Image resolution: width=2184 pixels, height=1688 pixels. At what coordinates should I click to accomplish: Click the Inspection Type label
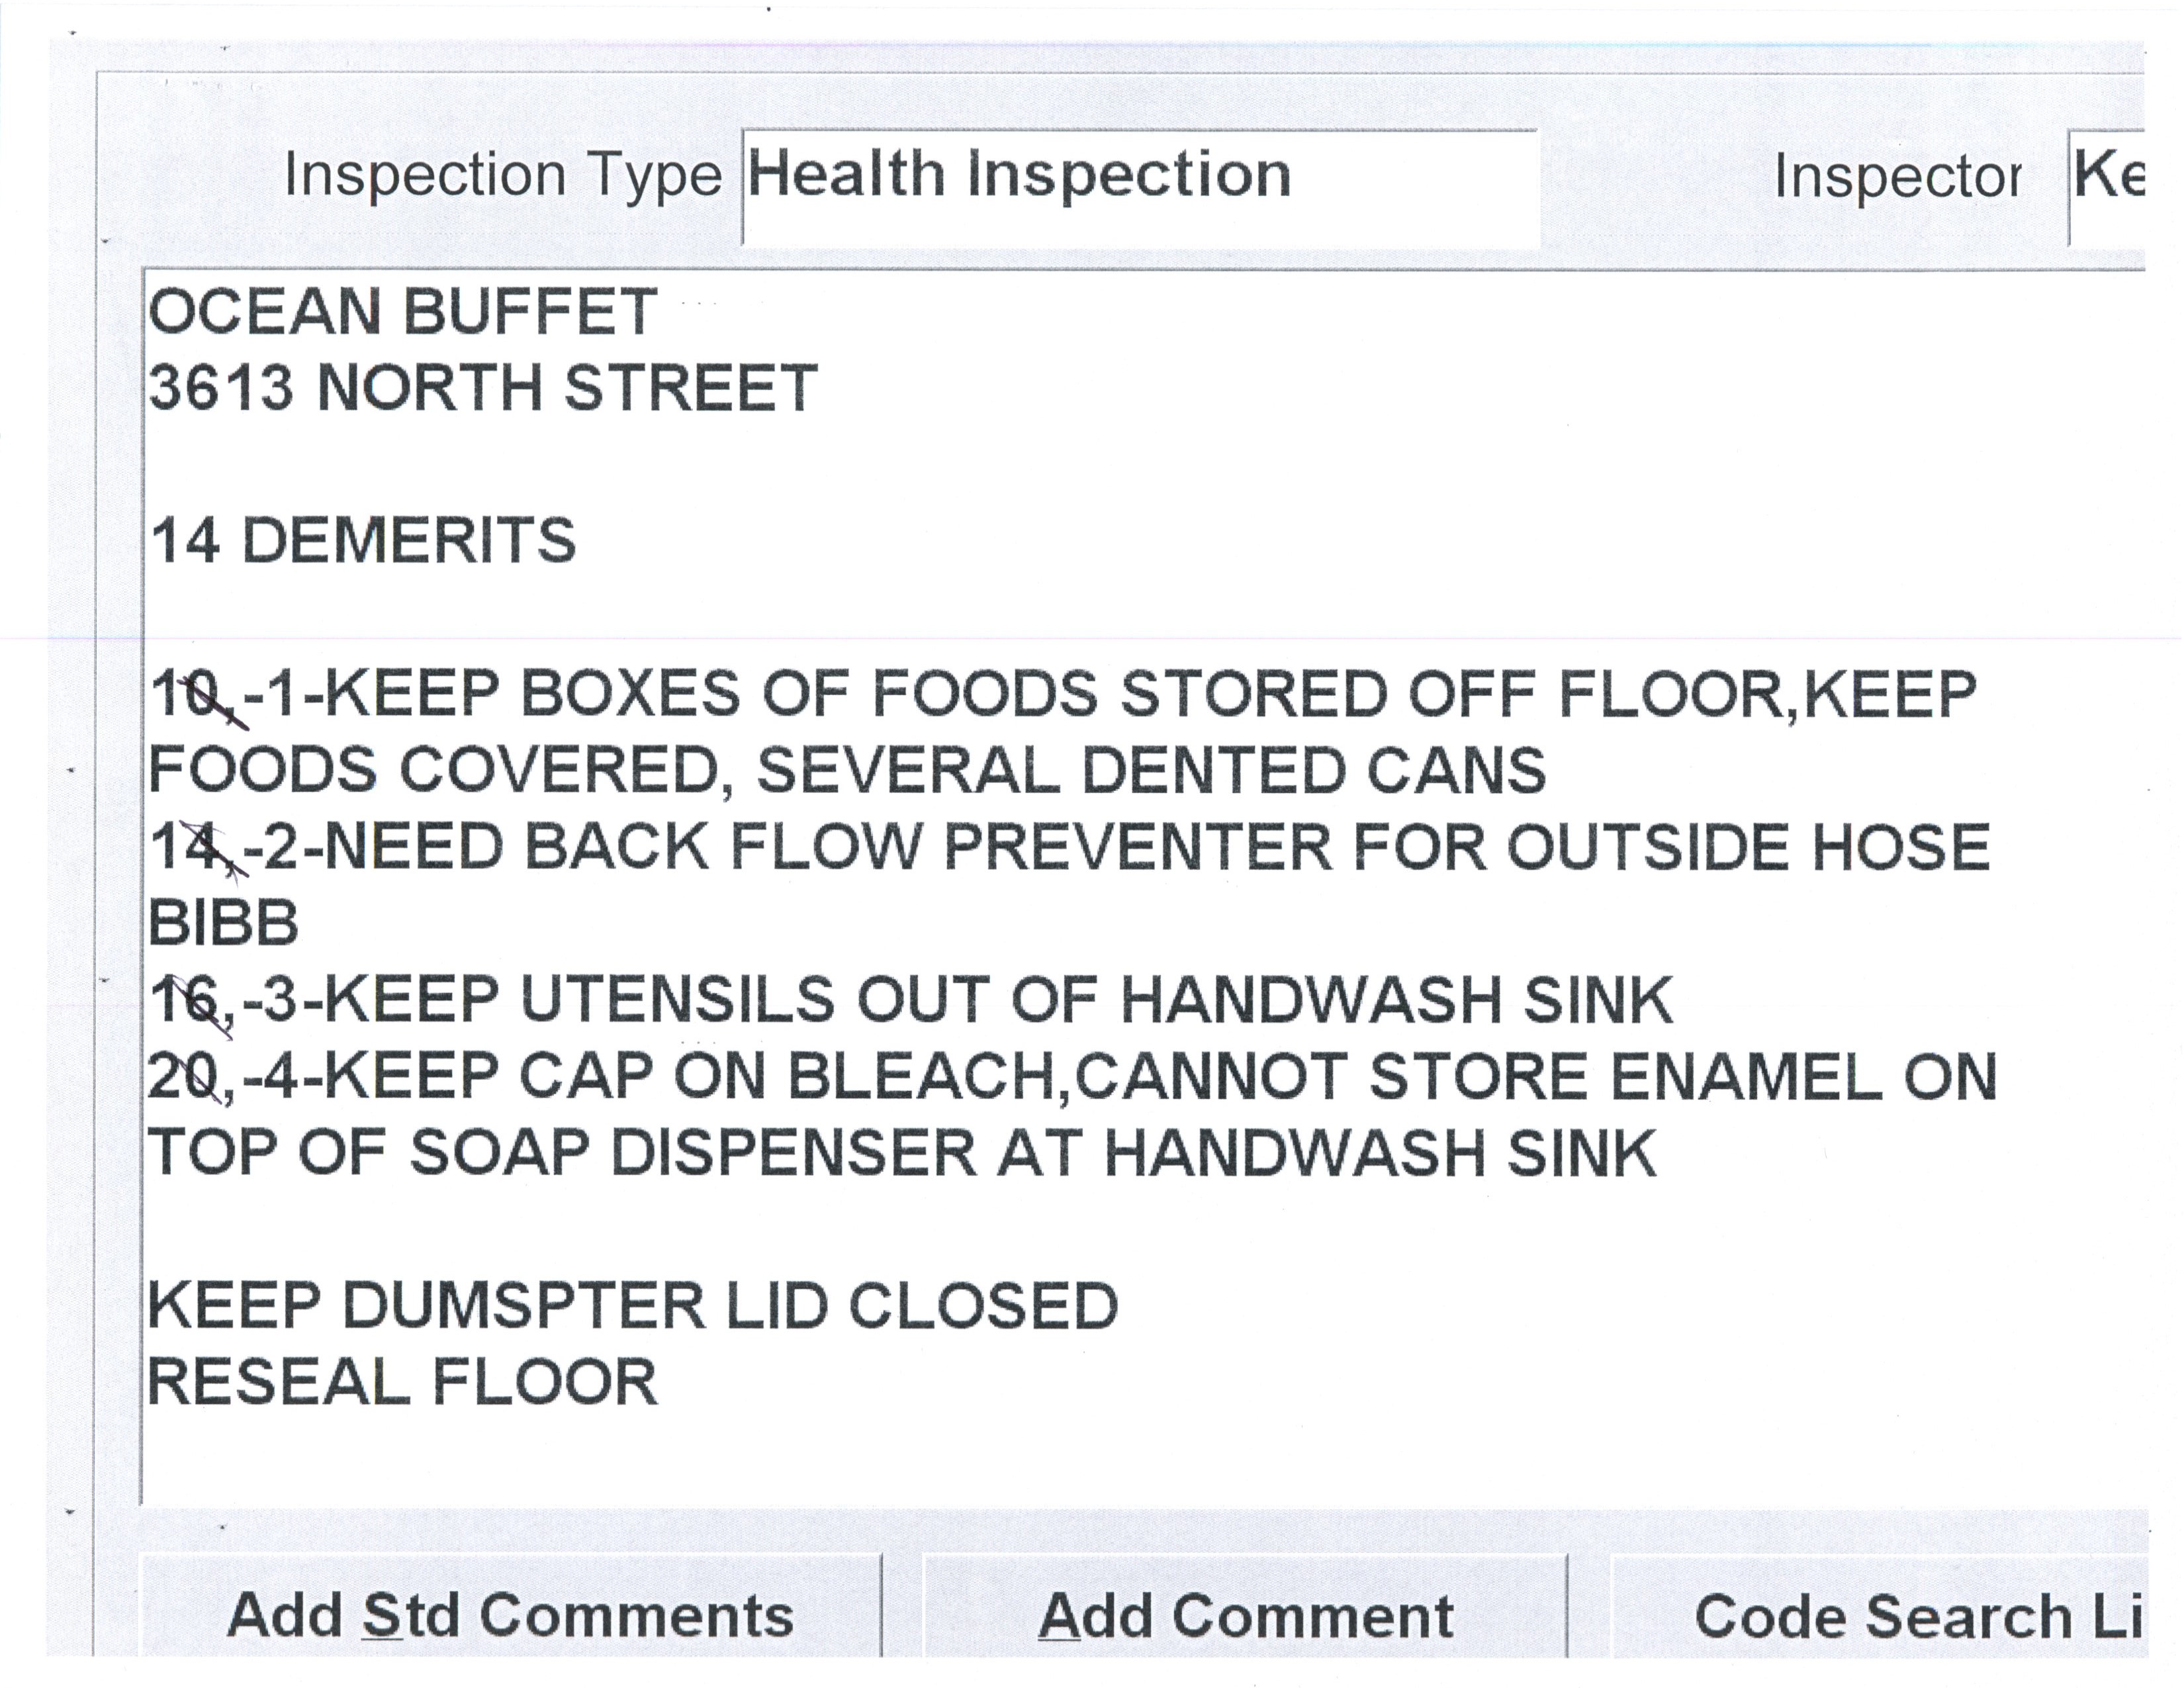point(502,176)
